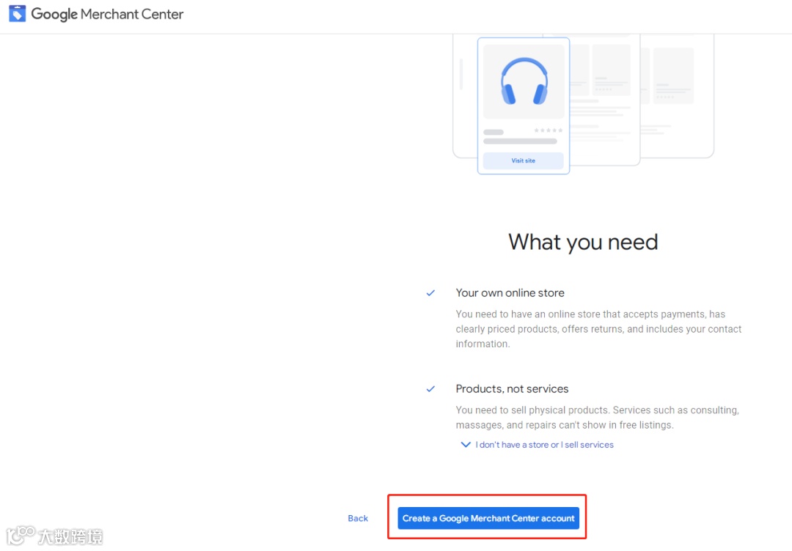
Task: Go Back to the previous step
Action: (358, 518)
